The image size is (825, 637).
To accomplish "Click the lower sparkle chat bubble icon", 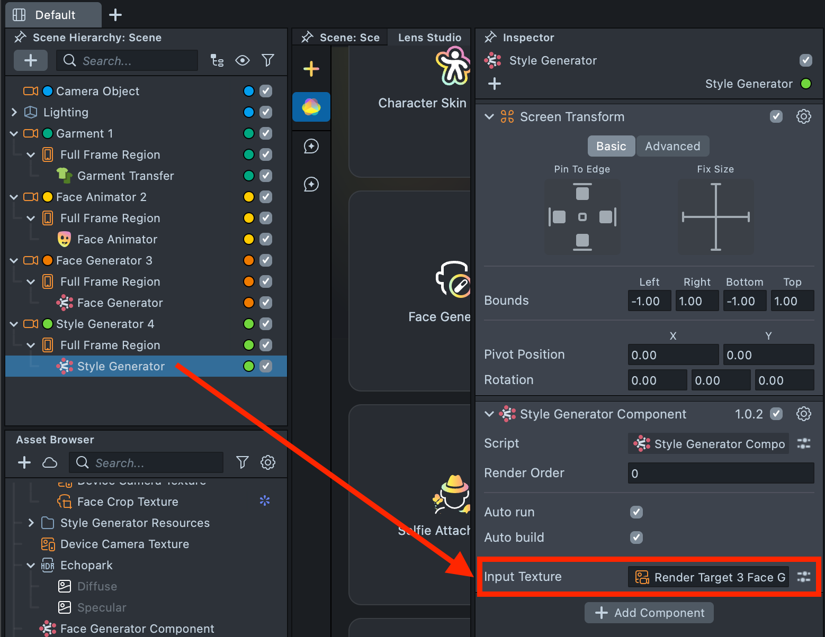I will [311, 184].
